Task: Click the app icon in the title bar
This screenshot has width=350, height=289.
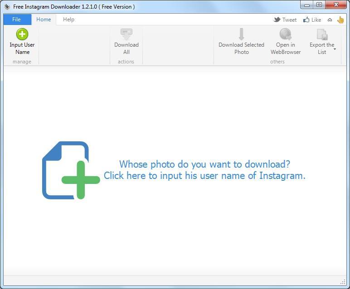Action: pyautogui.click(x=7, y=7)
